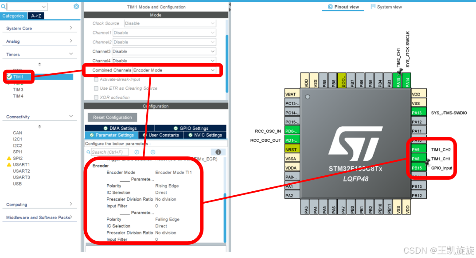Click the next search result arrow
476x258 pixels.
[152, 152]
